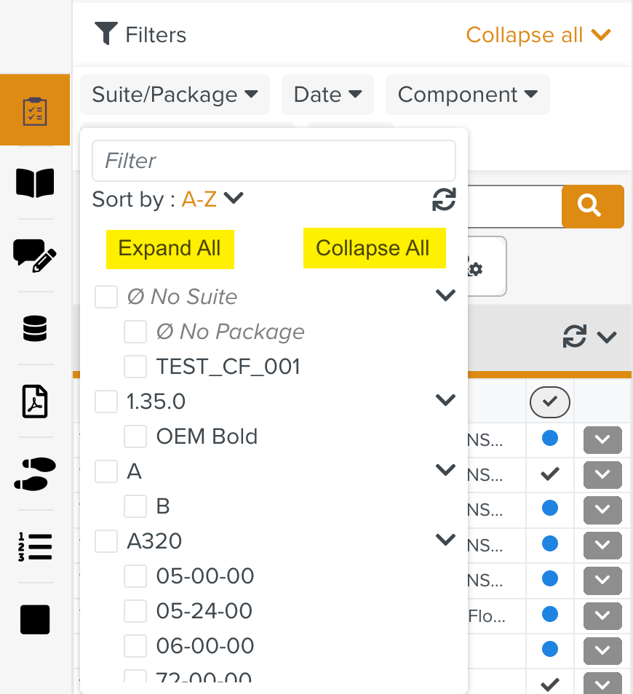Open the Component filter menu
This screenshot has height=694, width=633.
(467, 95)
